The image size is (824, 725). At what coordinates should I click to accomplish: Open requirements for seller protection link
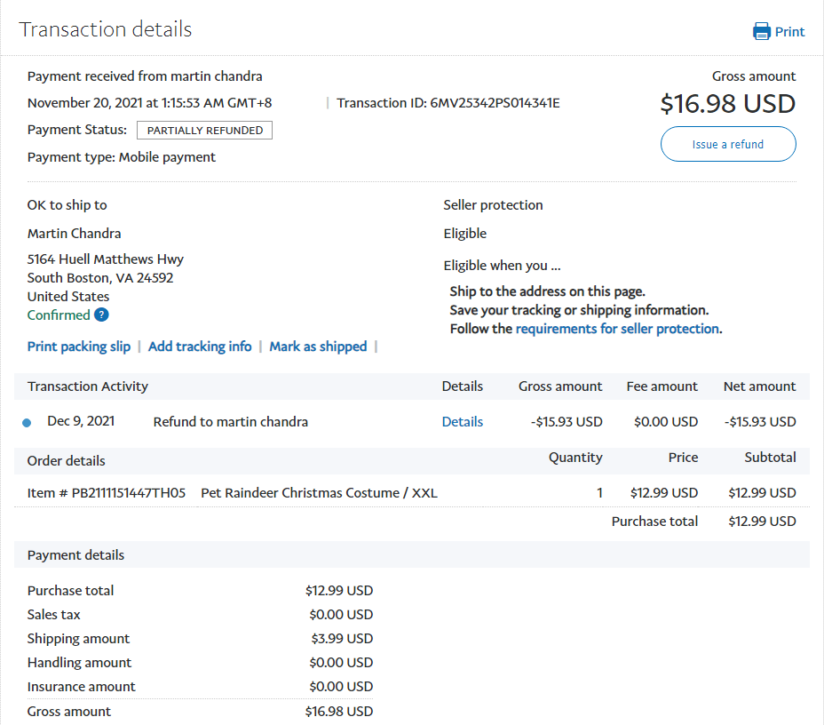click(616, 329)
